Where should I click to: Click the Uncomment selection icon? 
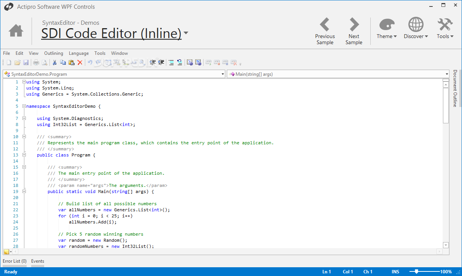(180, 62)
